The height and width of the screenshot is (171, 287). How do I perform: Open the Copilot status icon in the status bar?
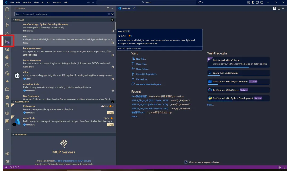pos(279,167)
